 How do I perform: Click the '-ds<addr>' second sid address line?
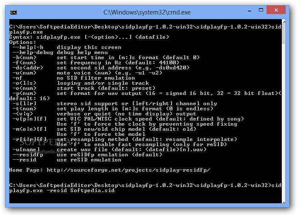pyautogui.click(x=101, y=68)
